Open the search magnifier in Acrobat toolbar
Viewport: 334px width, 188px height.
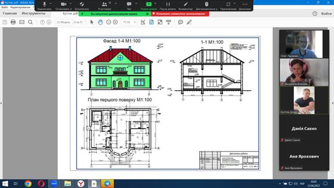coord(31,22)
